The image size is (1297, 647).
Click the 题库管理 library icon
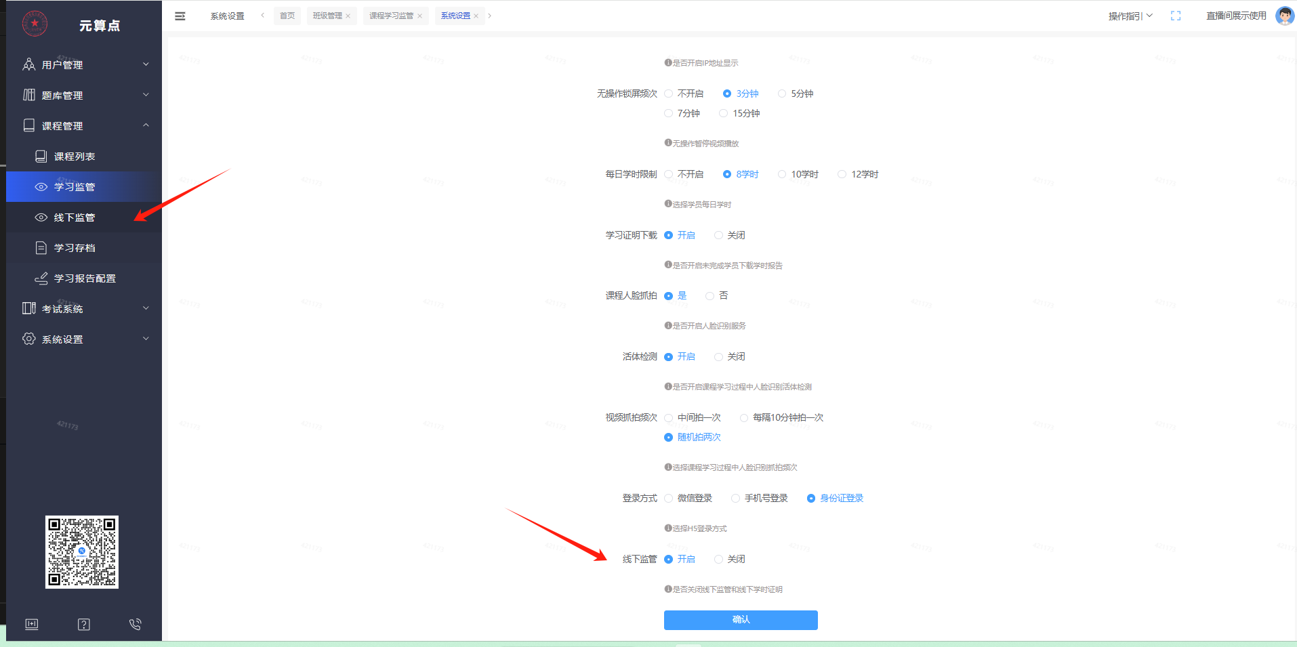[29, 95]
